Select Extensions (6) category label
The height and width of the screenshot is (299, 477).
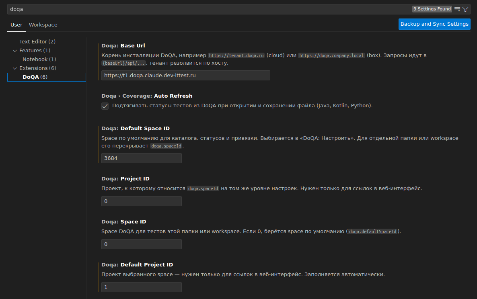click(38, 68)
